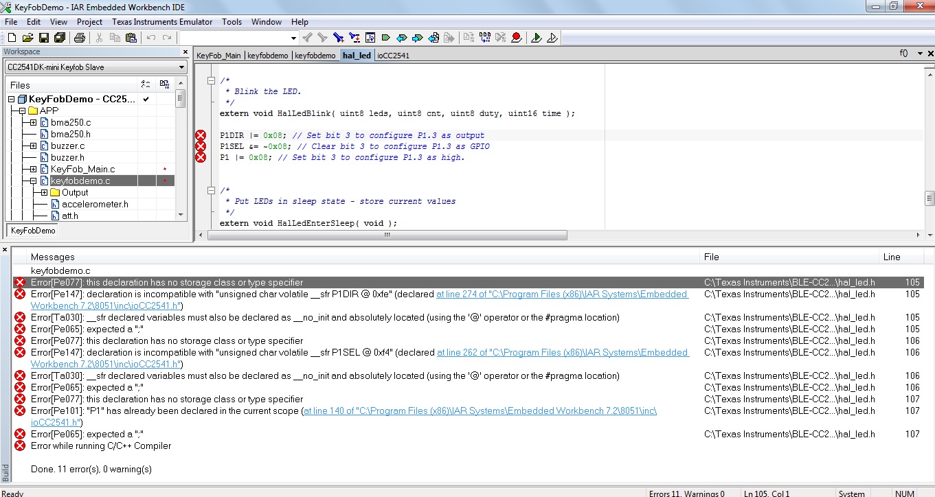Click the Find Next toolbar icon
The image size is (935, 497).
point(323,38)
